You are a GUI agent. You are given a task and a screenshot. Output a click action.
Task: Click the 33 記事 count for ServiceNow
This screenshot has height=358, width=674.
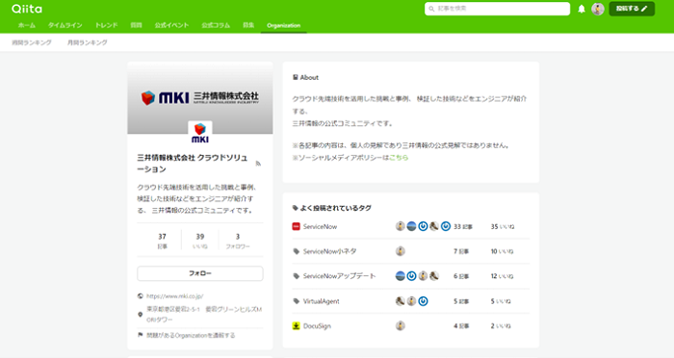click(x=463, y=226)
